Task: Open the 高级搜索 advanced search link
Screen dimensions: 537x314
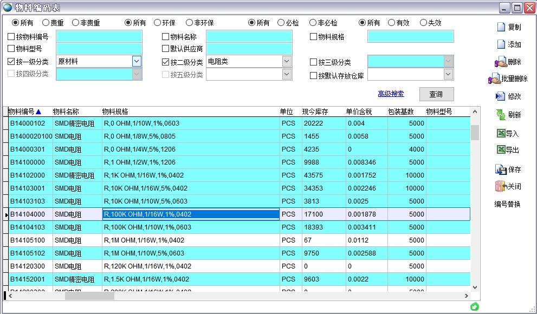Action: 391,94
